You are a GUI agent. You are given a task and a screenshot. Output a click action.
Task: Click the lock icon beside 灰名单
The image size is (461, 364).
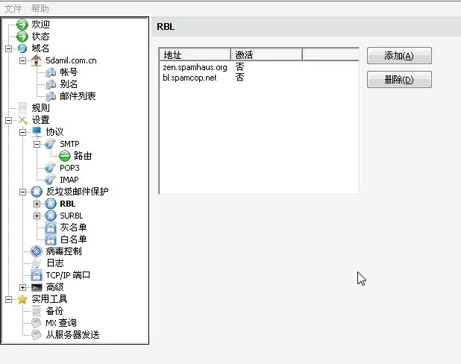coord(51,228)
